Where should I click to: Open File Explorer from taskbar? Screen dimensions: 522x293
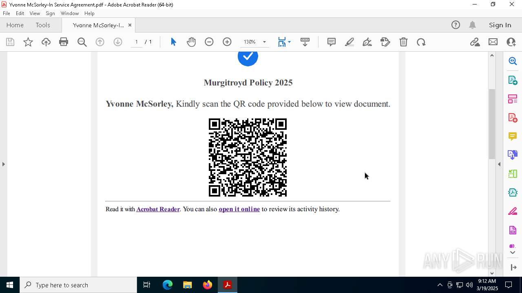click(x=188, y=285)
